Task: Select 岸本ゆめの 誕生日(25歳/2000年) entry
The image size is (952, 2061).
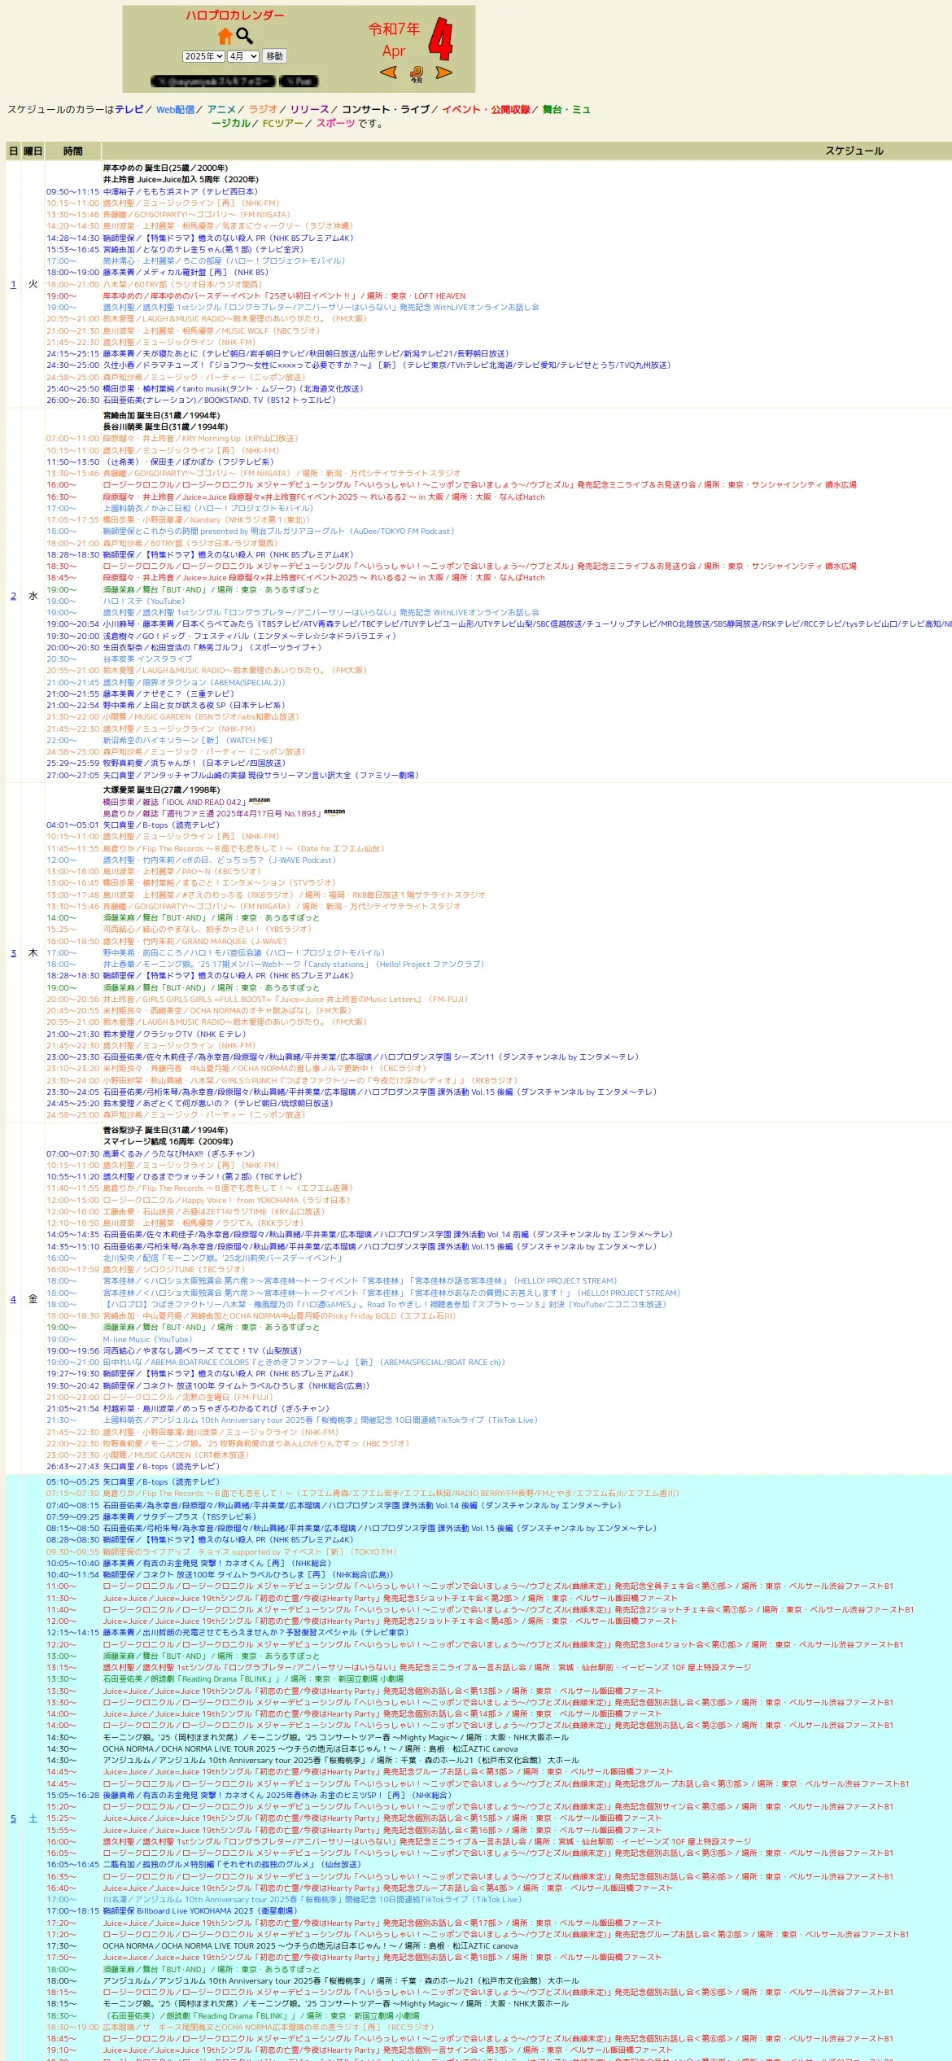Action: tap(165, 168)
